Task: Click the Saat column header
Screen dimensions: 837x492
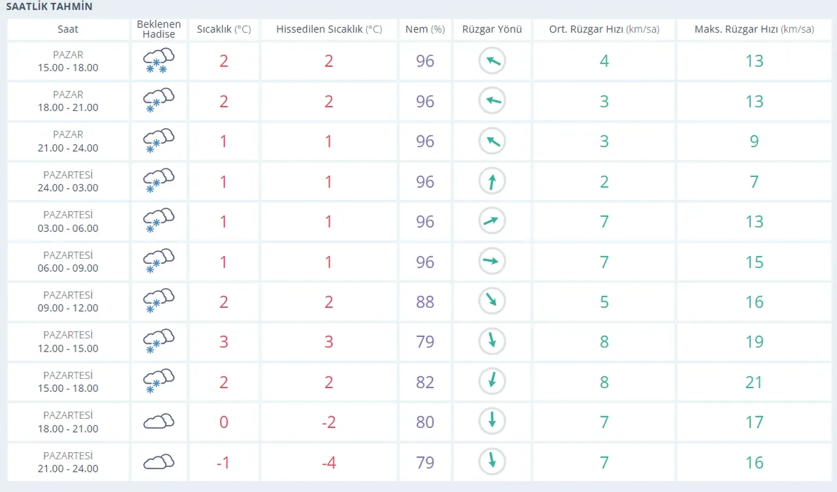Action: click(x=68, y=29)
